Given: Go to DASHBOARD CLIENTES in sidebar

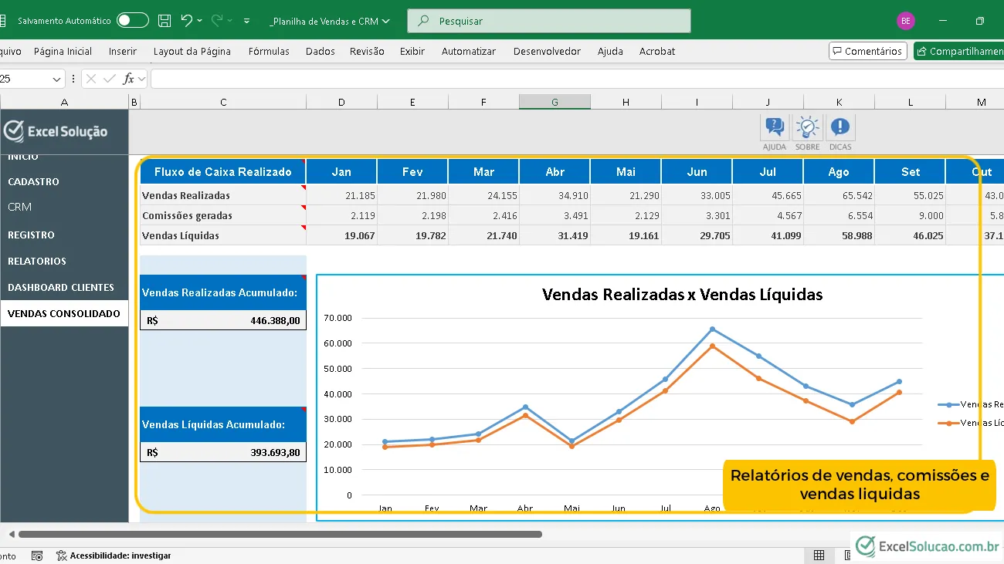Looking at the screenshot, I should pyautogui.click(x=61, y=287).
